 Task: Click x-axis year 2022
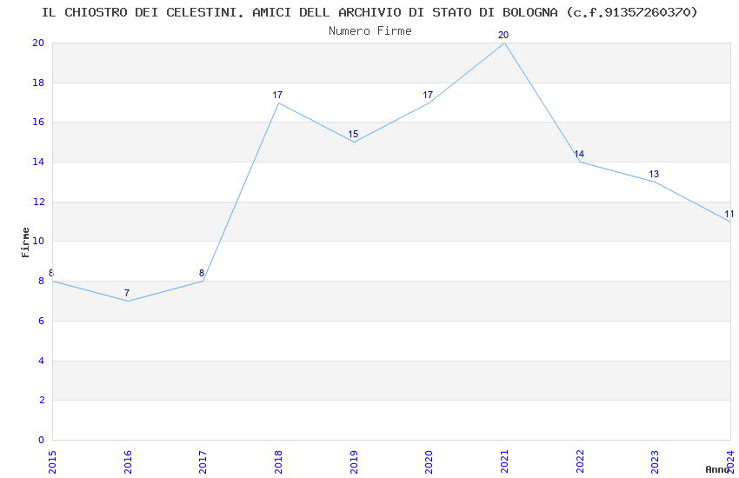tap(579, 461)
